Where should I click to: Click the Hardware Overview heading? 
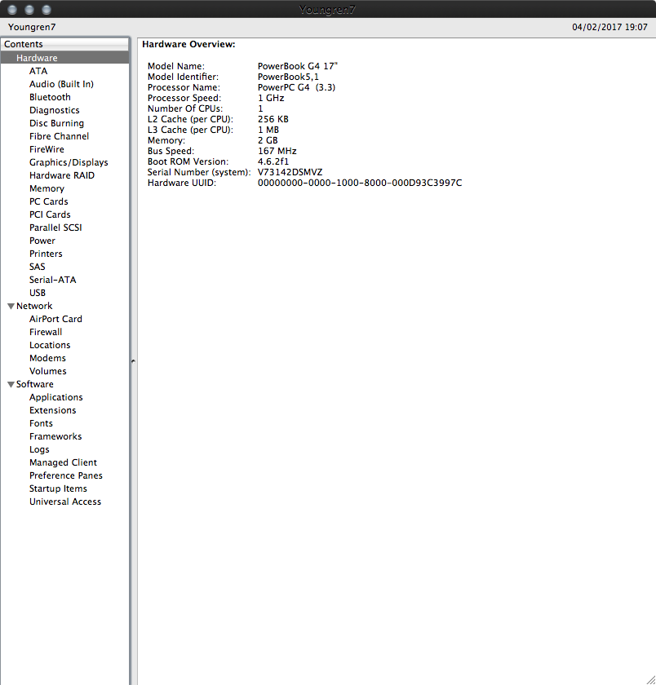tap(188, 44)
